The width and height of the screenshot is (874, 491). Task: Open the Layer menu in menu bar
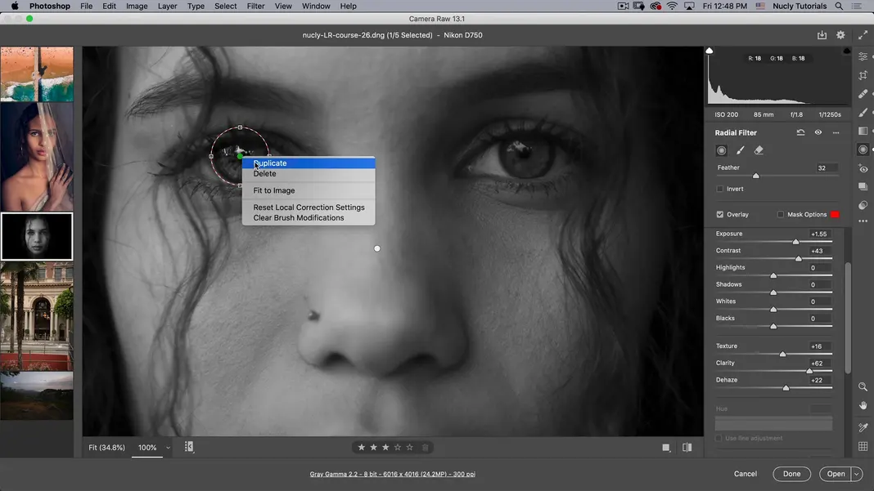pos(167,6)
